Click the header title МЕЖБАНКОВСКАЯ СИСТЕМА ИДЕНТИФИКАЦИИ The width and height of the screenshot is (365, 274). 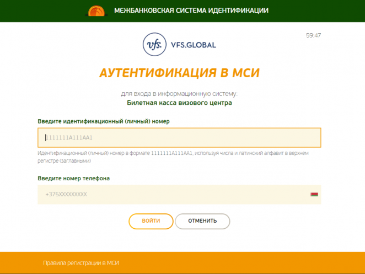tap(191, 10)
